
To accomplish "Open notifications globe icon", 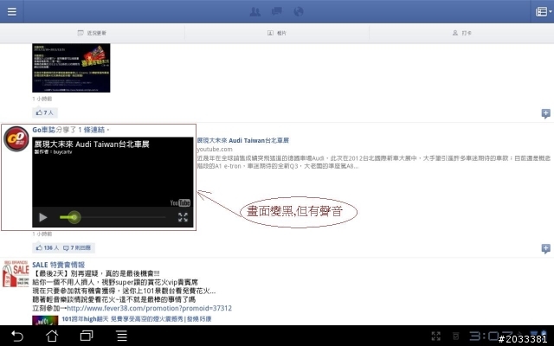I will (x=299, y=11).
